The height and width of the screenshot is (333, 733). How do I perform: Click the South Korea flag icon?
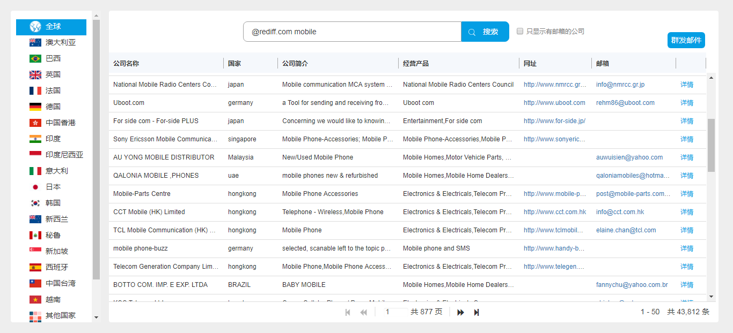tap(35, 203)
